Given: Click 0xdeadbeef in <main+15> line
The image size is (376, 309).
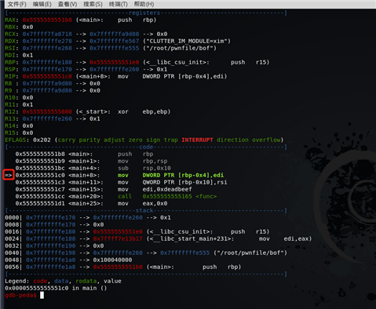Looking at the screenshot, I should pos(174,190).
